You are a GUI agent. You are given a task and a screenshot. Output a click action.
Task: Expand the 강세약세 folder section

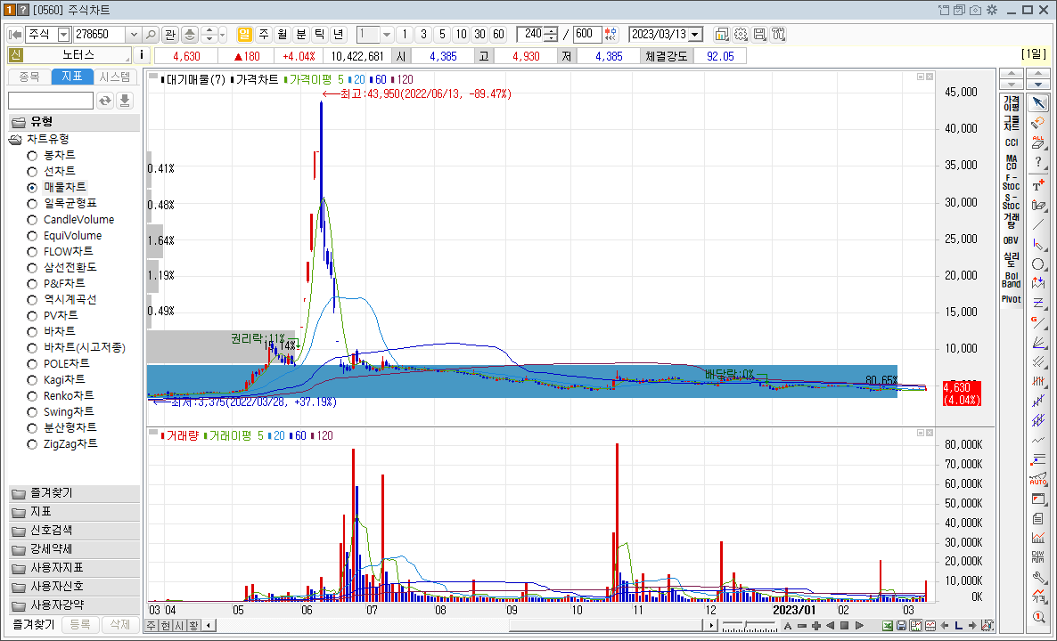74,549
